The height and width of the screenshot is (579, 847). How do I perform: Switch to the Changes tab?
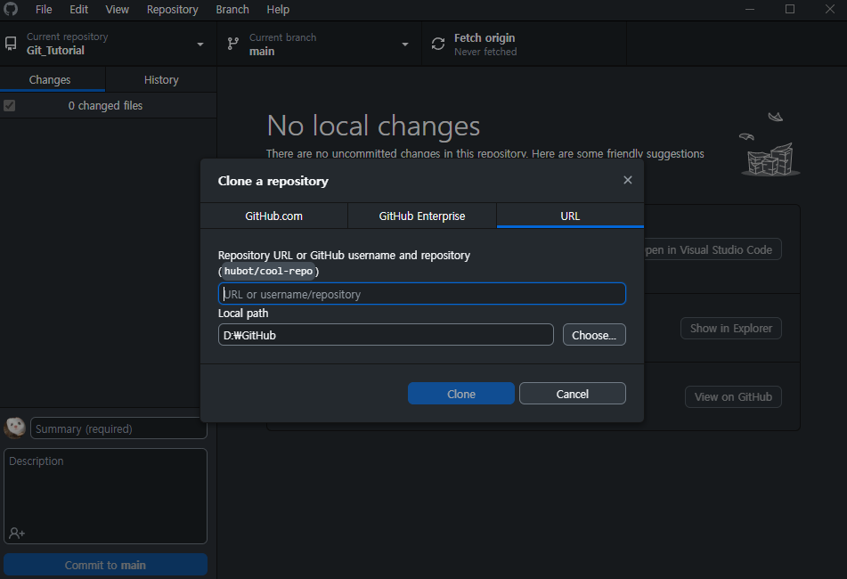coord(53,79)
